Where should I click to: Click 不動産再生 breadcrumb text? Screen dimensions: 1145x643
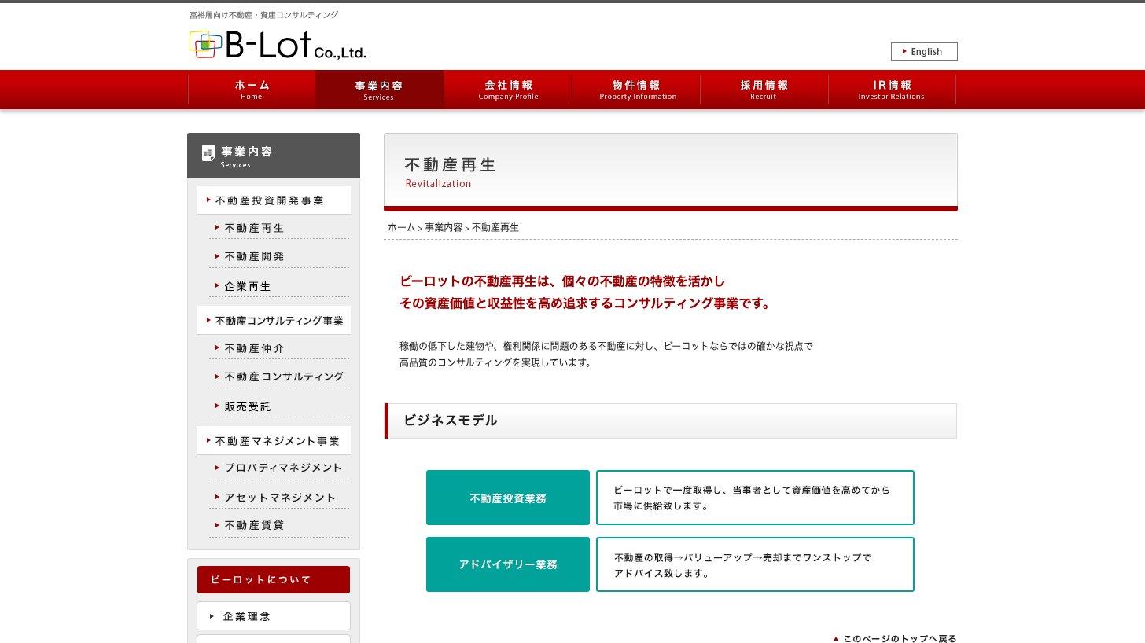(x=495, y=227)
